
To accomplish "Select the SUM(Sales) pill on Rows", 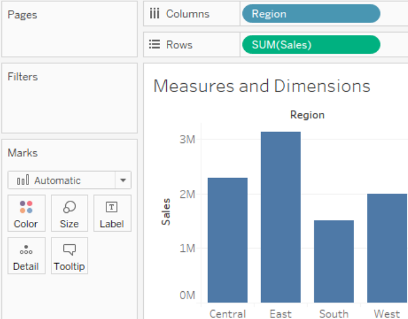I will (311, 45).
